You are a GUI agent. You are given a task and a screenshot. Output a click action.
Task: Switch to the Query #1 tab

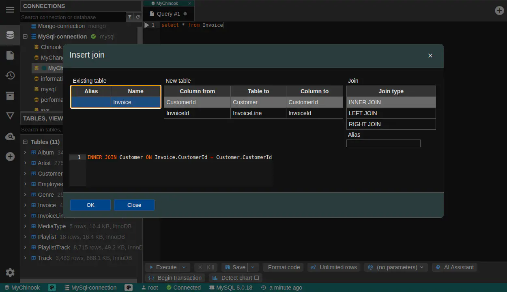click(x=168, y=14)
